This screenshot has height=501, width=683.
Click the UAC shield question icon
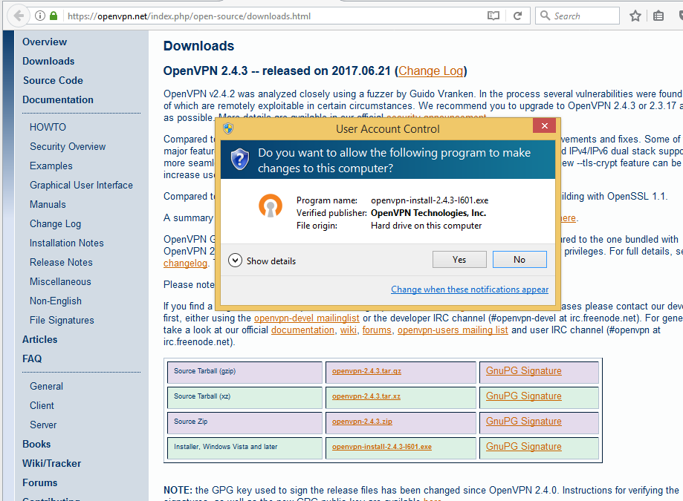239,159
